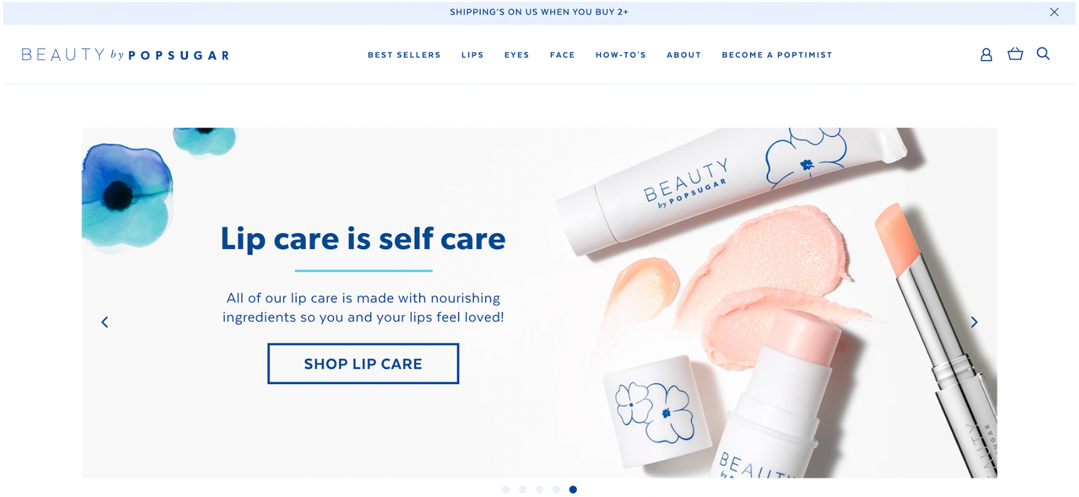Click the Beauty by POPSUGAR logo
The height and width of the screenshot is (497, 1079).
(125, 55)
